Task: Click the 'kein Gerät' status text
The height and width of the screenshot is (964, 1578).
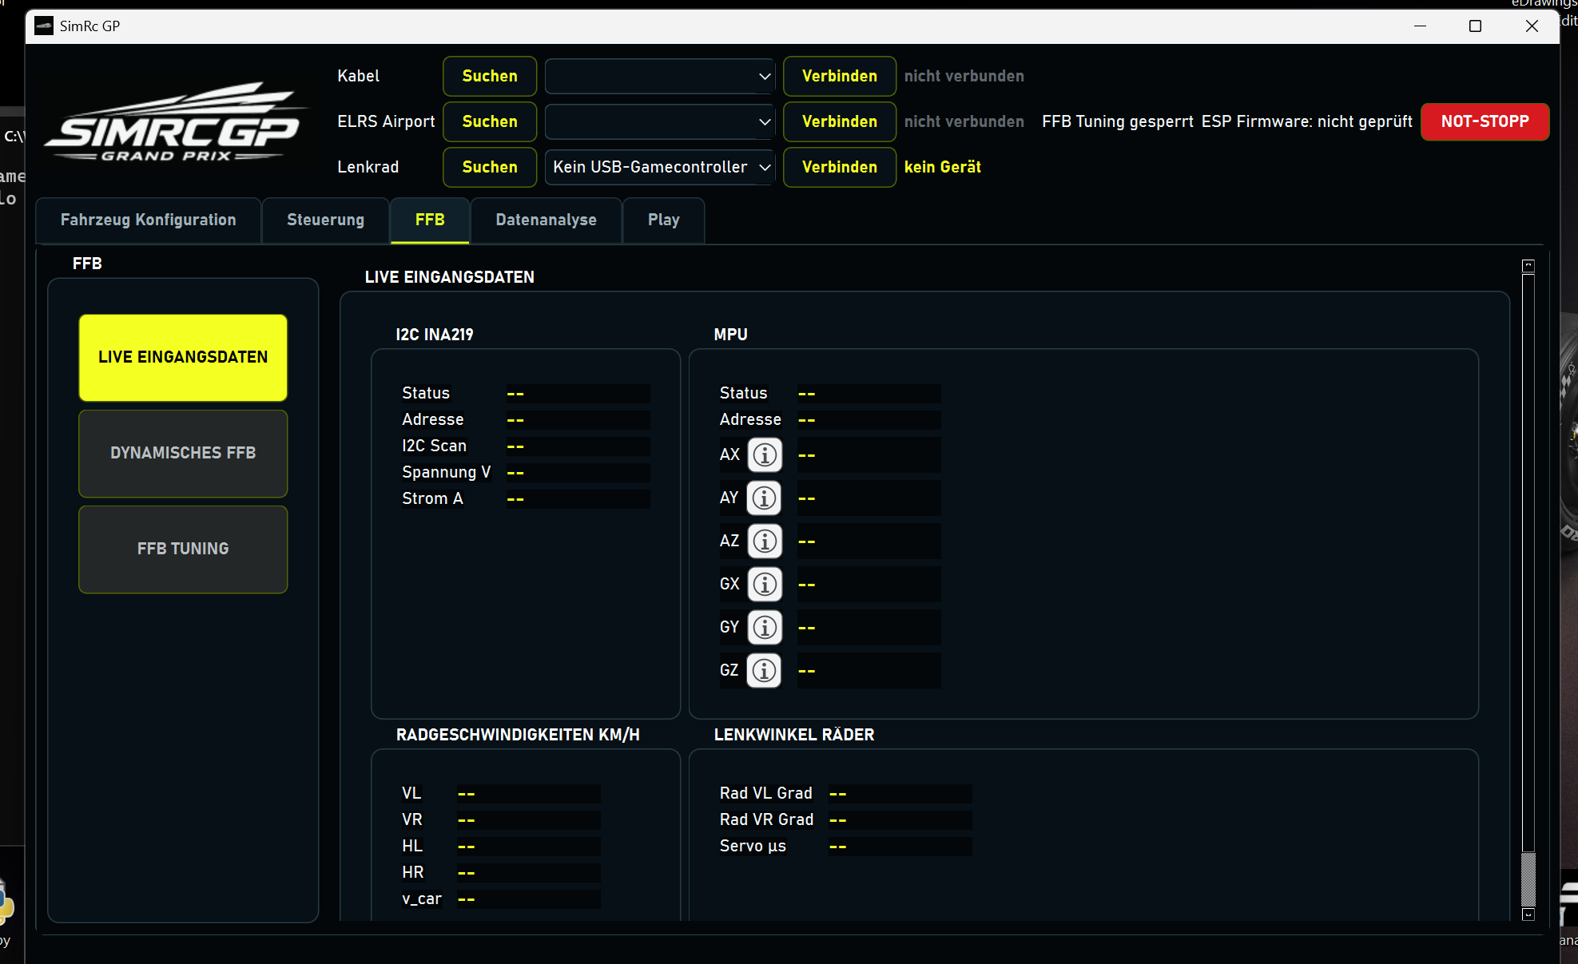Action: [x=943, y=167]
